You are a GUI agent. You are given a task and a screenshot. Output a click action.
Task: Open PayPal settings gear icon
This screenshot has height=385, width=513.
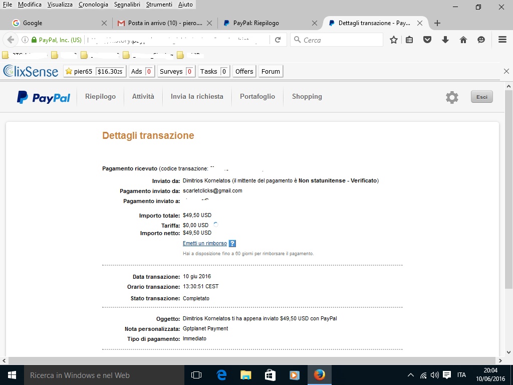click(x=452, y=97)
